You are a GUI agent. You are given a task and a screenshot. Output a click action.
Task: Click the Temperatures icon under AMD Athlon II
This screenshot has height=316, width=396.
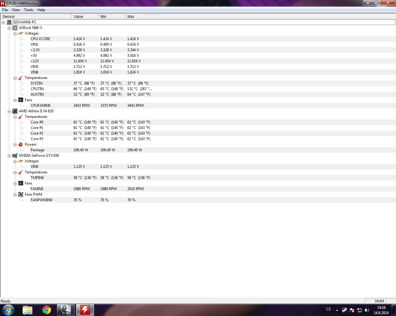(21, 117)
